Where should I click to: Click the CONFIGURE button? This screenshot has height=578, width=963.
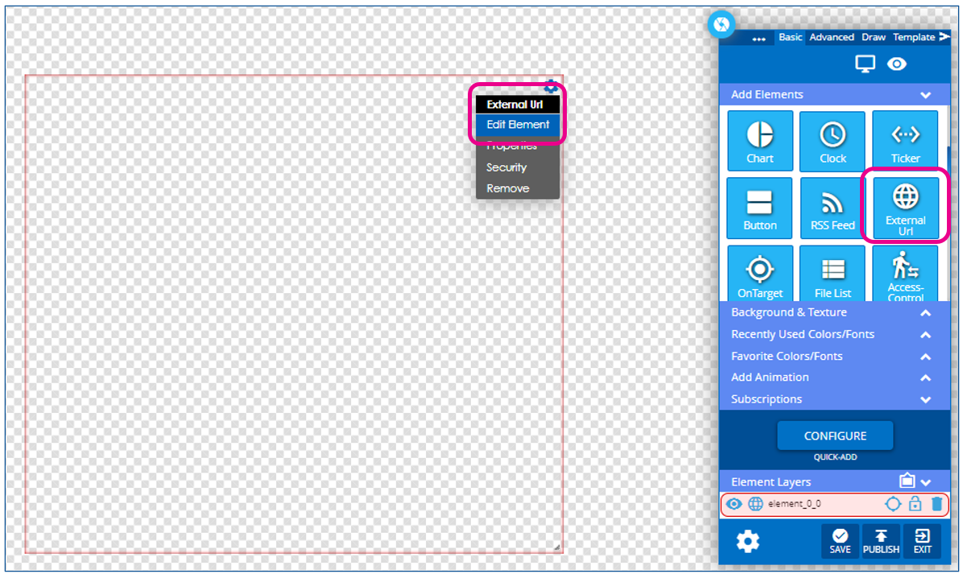click(x=835, y=435)
